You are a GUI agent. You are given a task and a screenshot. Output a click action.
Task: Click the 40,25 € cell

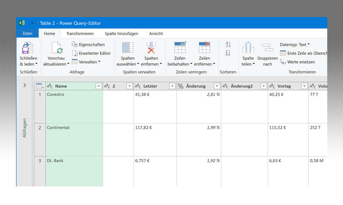(288, 107)
